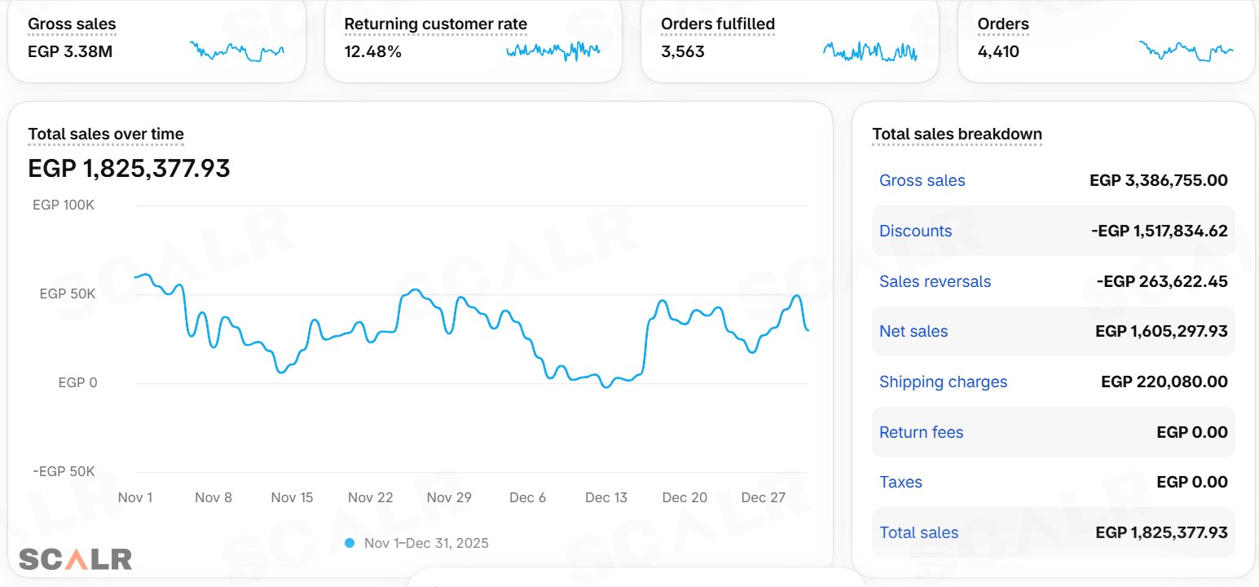Open the Shipping charges breakdown link
Image resolution: width=1259 pixels, height=587 pixels.
[x=943, y=382]
